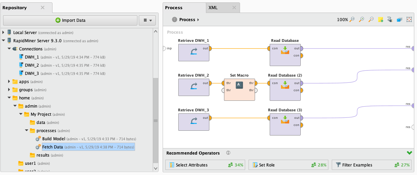
Task: Click the auto-wire connections plug icon
Action: pyautogui.click(x=390, y=20)
